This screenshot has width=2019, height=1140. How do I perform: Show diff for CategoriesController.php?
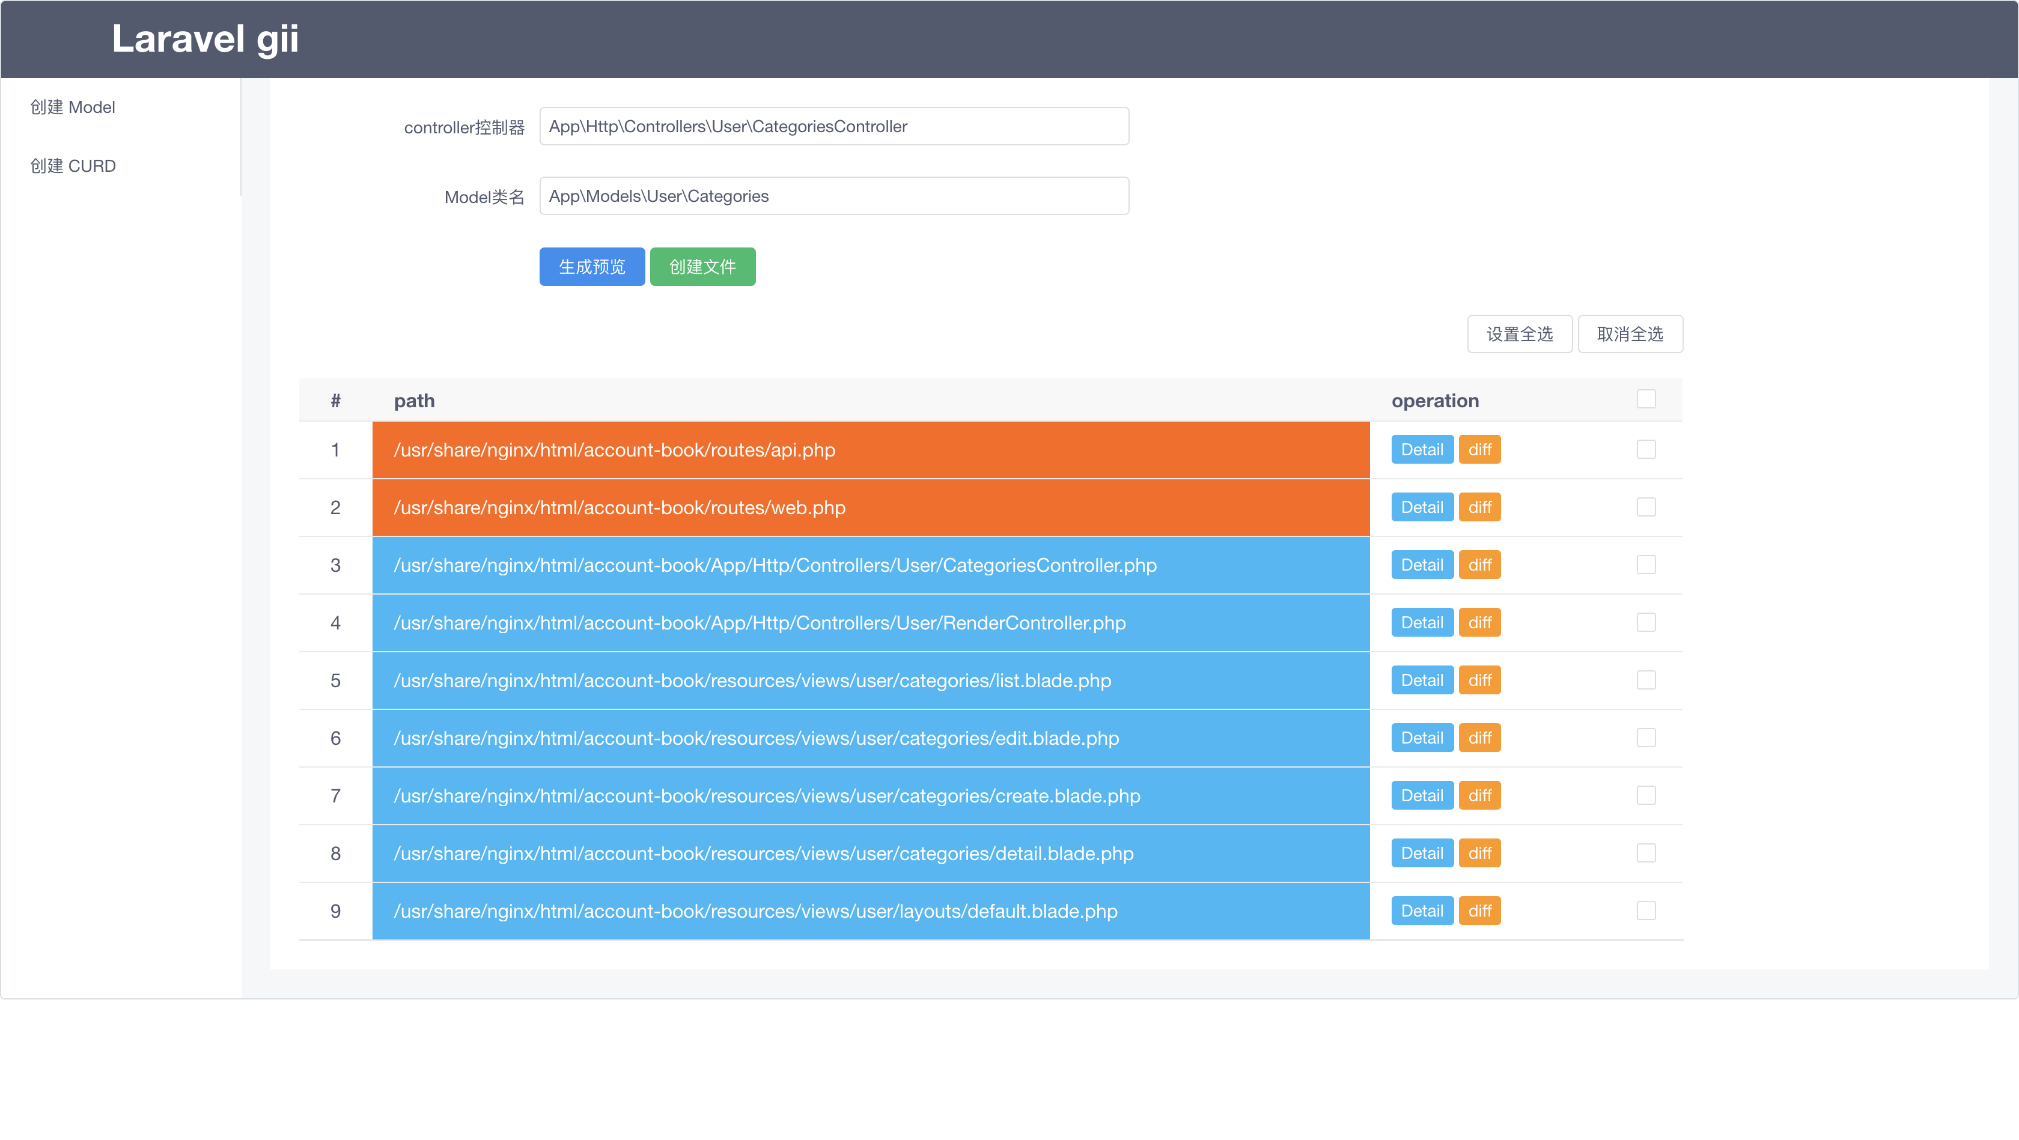click(x=1479, y=565)
